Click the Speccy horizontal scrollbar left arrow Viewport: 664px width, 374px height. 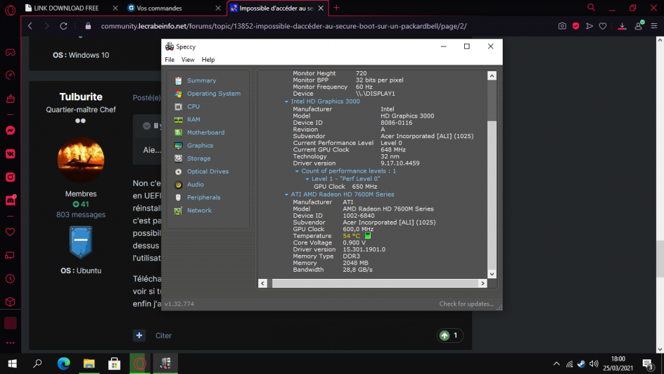(x=262, y=284)
